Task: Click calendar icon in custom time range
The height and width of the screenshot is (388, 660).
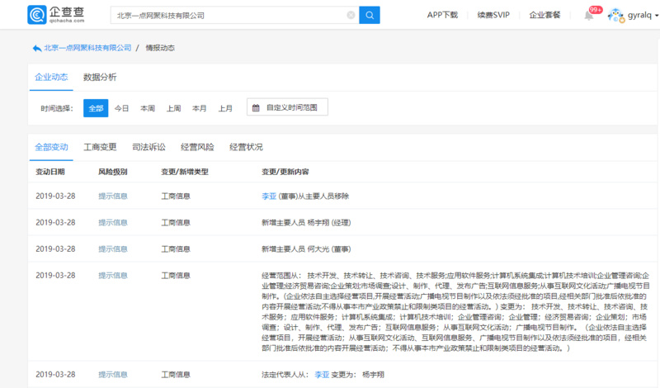Action: point(256,107)
